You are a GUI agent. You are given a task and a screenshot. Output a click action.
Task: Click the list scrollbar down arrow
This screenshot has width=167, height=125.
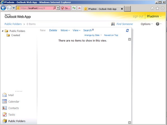(x=129, y=123)
